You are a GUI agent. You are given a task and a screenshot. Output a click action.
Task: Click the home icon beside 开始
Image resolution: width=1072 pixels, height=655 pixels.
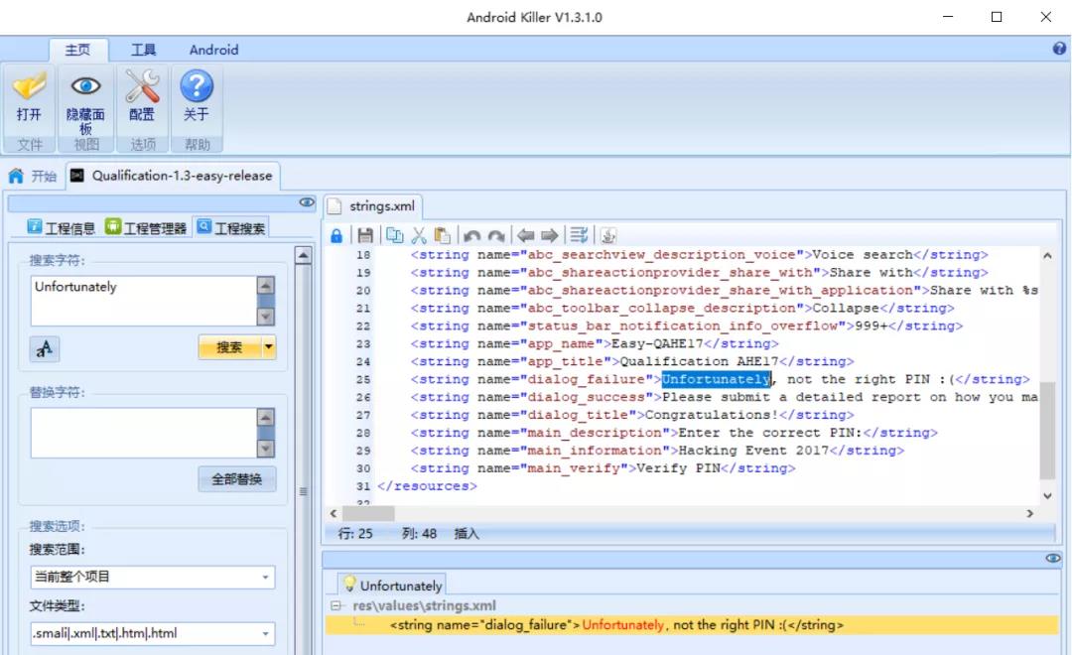[x=16, y=176]
